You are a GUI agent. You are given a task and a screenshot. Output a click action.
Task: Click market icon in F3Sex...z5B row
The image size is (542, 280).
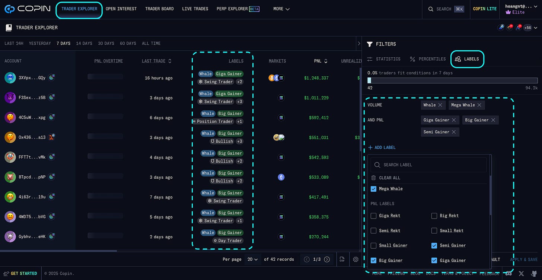point(281,98)
